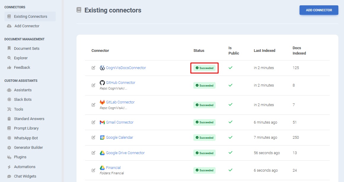Click the '125' docs indexed value
This screenshot has height=182, width=344.
click(x=296, y=68)
